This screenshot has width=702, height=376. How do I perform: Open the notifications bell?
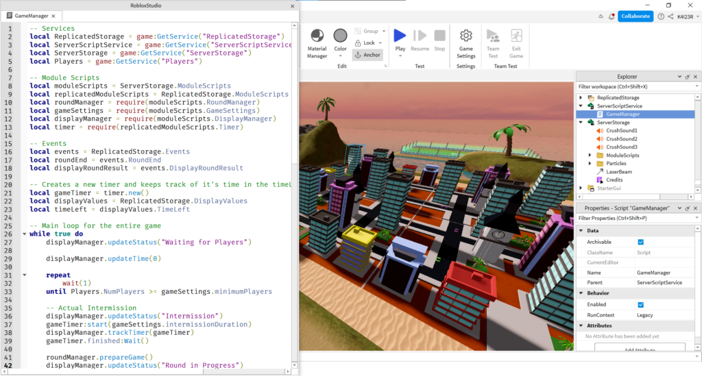[x=611, y=16]
